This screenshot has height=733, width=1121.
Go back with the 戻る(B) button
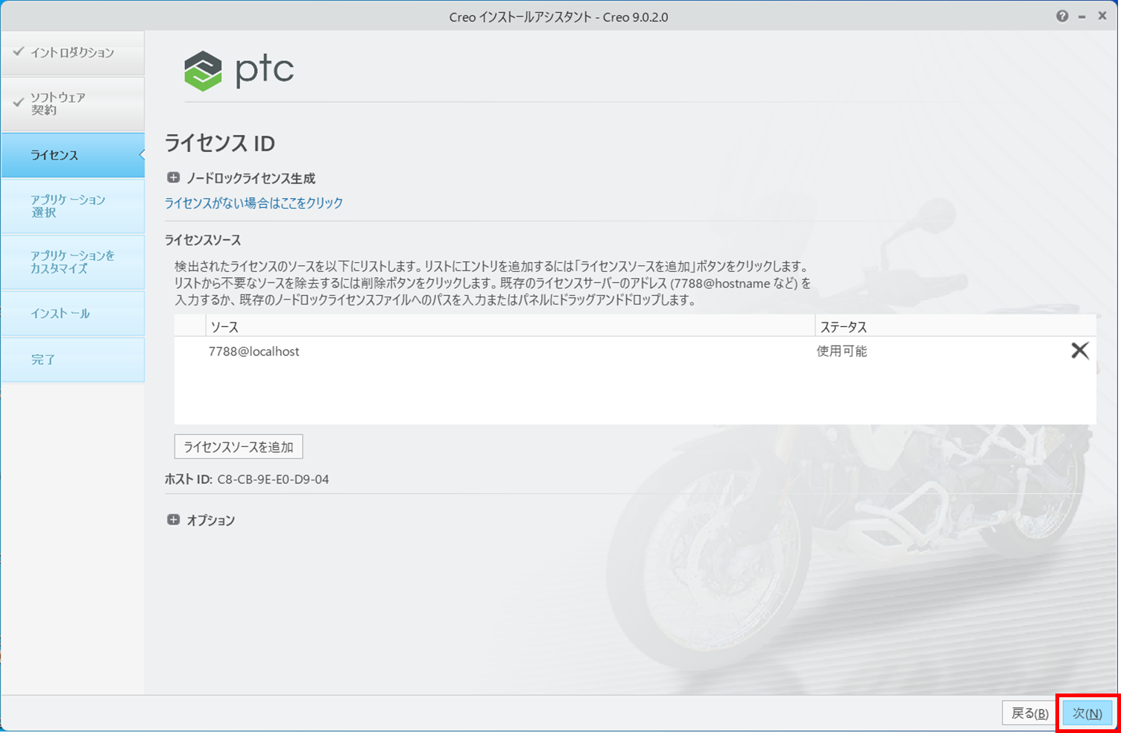[x=1029, y=714]
